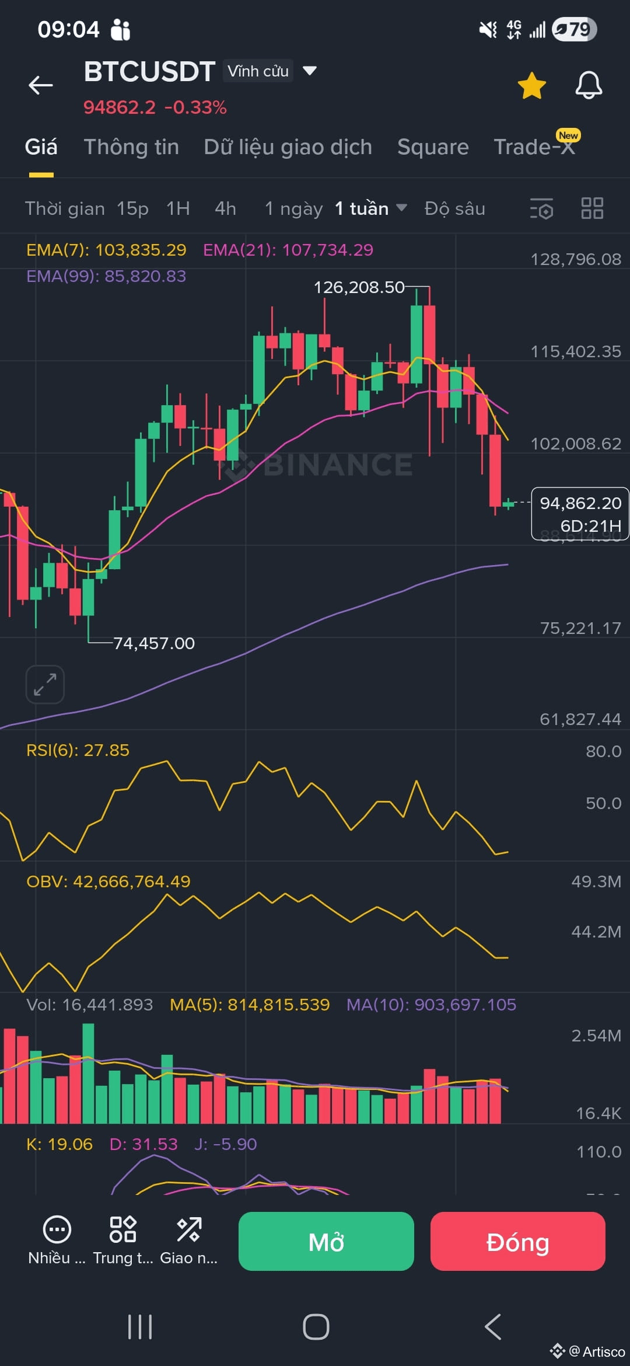Tap the OBV: 42,666,764.49 label

108,881
